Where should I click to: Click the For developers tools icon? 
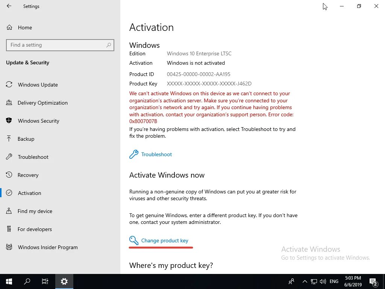coord(9,229)
